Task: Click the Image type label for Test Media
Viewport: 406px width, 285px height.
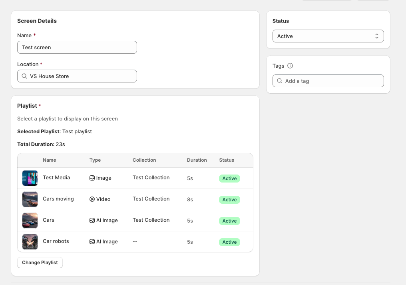Action: pyautogui.click(x=103, y=178)
